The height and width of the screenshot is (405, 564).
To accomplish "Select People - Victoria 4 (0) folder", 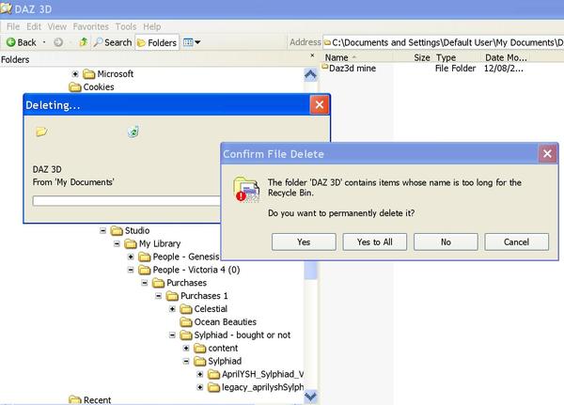I will (189, 270).
